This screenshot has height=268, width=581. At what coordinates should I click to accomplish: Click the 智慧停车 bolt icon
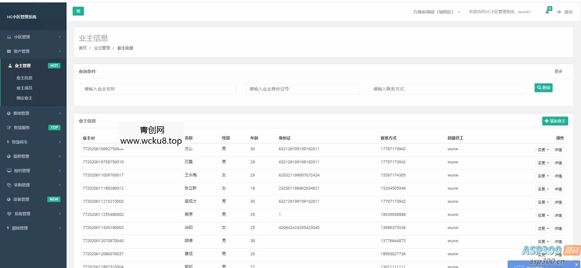(8, 142)
